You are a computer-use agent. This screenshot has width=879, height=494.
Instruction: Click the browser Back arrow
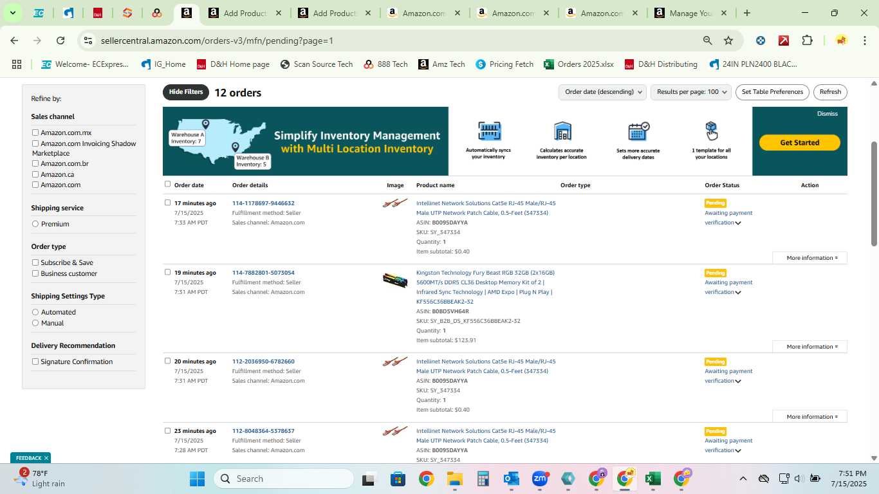pyautogui.click(x=14, y=41)
